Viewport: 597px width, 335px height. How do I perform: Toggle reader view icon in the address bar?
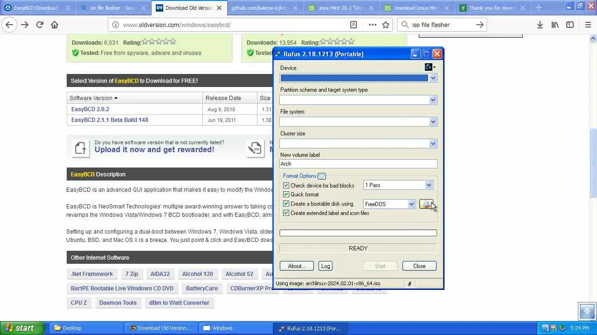(x=354, y=25)
